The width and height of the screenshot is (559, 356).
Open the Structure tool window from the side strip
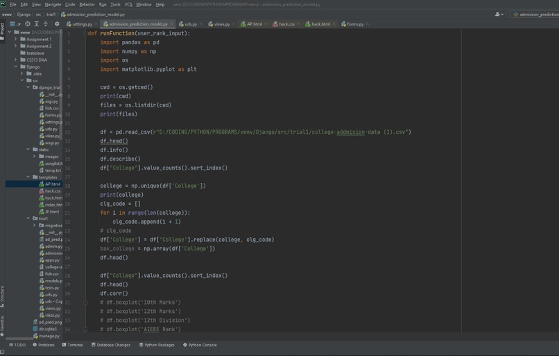(x=2, y=296)
